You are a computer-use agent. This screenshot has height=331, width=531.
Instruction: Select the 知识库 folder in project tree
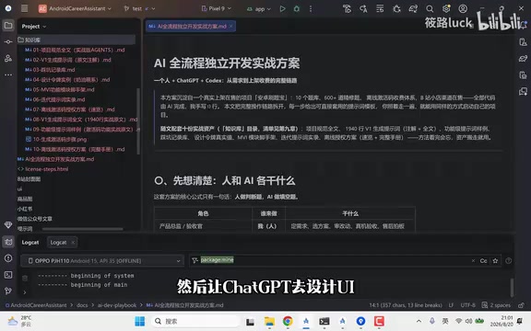[77, 40]
